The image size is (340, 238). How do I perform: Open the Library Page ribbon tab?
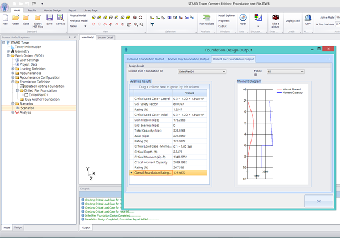pos(91,10)
